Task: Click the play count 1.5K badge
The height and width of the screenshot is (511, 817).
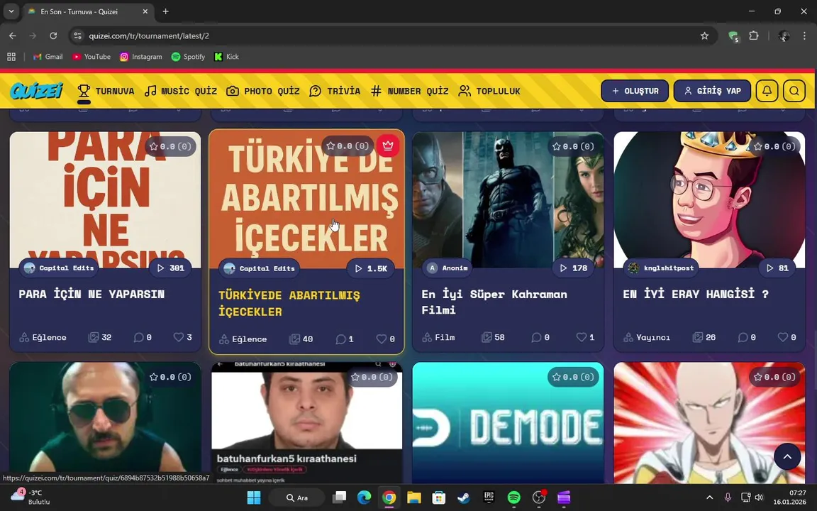Action: (370, 268)
